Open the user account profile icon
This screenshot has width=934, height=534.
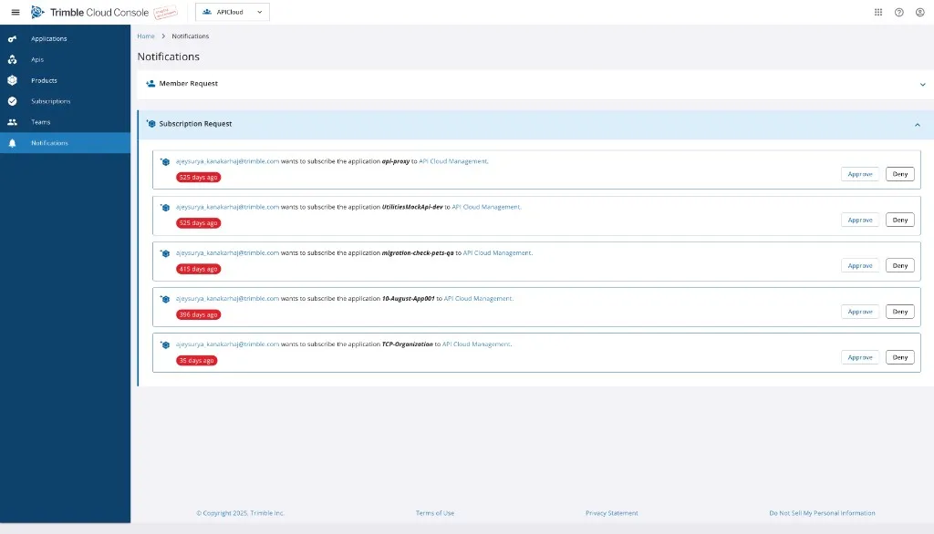(919, 12)
